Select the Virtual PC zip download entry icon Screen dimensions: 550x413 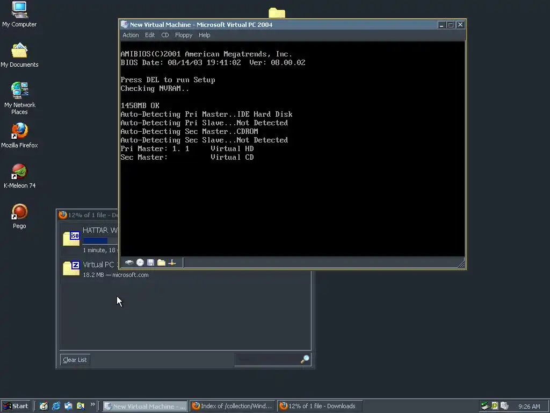(71, 268)
